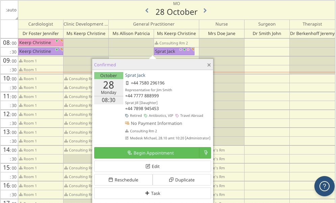The width and height of the screenshot is (336, 203).
Task: Click the stethoscope icon inside Begin Appointment
Action: coord(129,153)
